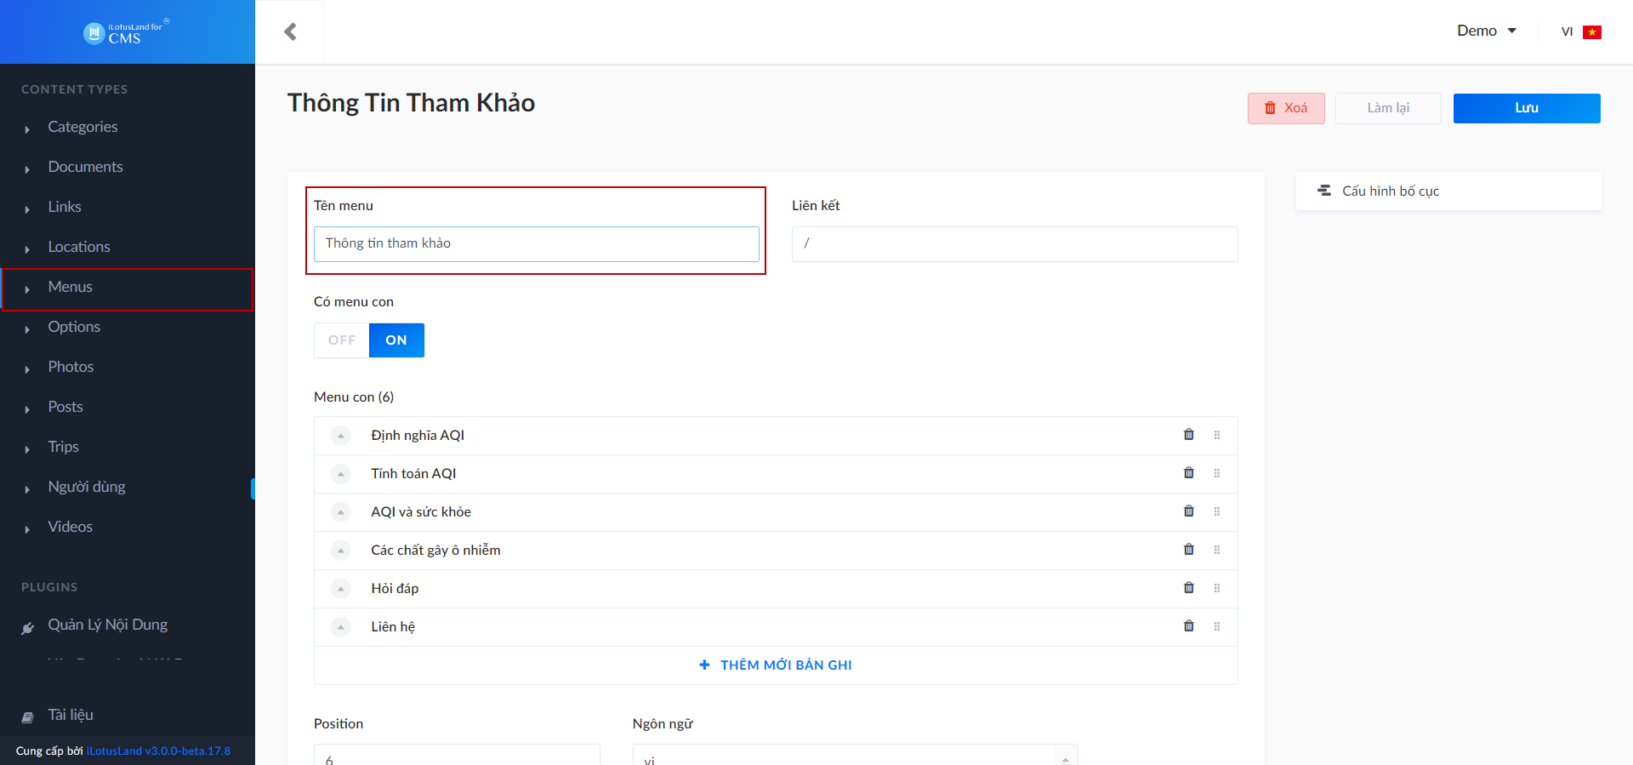Save with the Lưu button
Screen dimensions: 1633x765
click(x=1527, y=108)
